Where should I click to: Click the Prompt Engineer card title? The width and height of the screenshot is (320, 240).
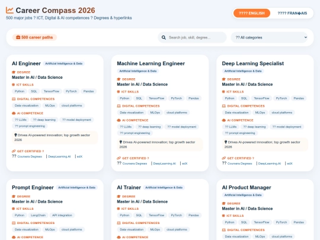[33, 187]
